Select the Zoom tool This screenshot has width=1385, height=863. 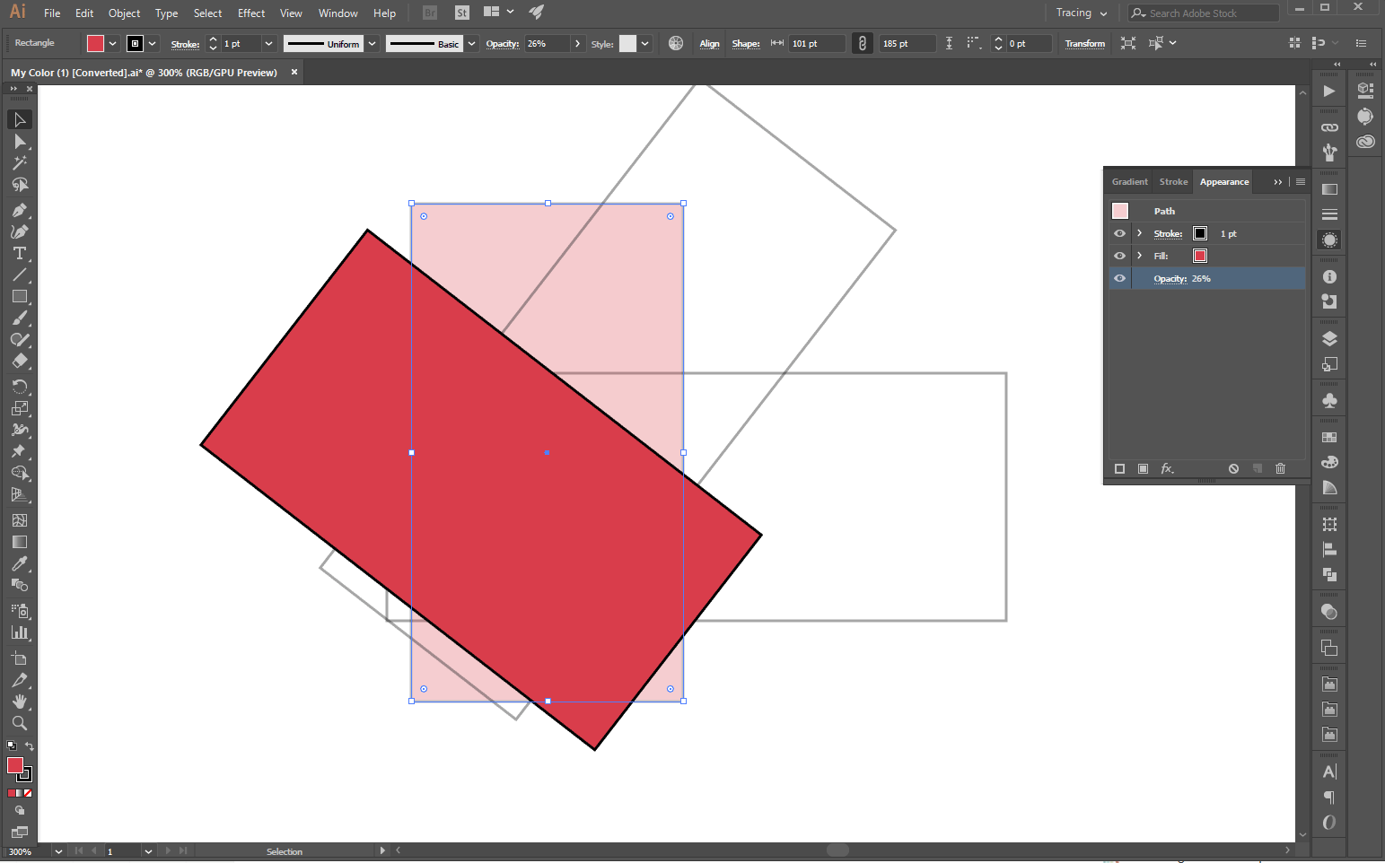point(20,723)
